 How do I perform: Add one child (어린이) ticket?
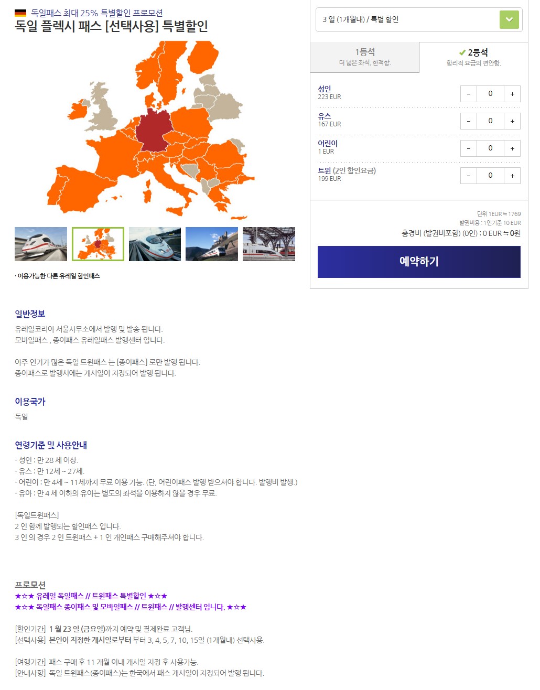coord(512,148)
